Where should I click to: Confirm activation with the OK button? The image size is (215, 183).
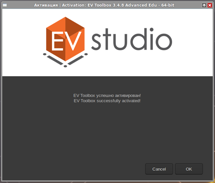coord(189,169)
